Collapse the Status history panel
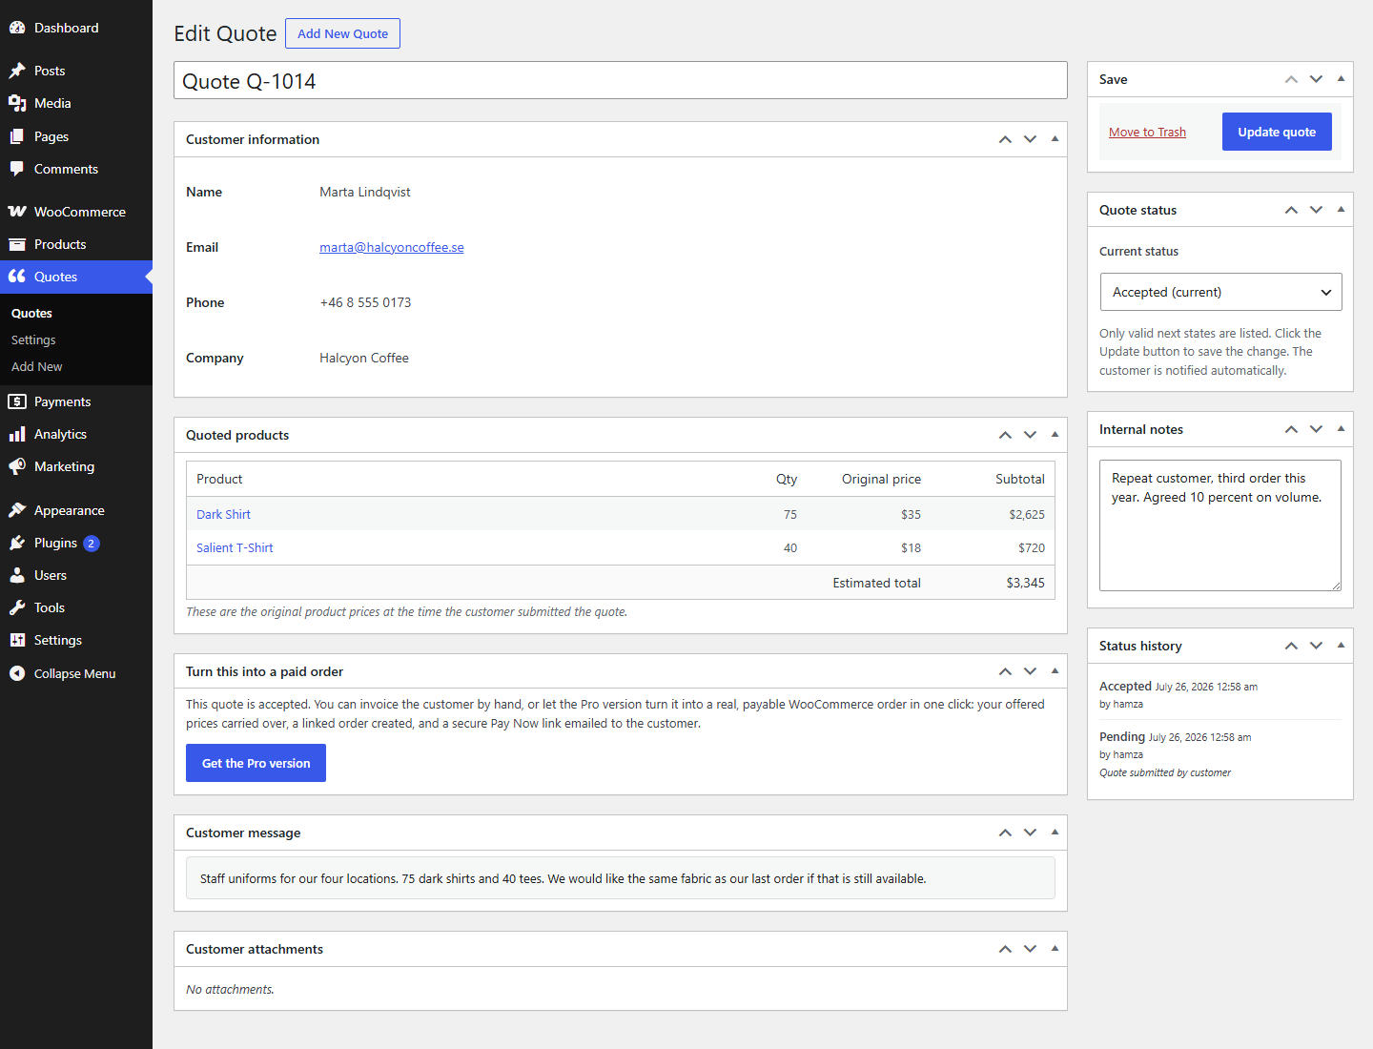 click(x=1341, y=646)
